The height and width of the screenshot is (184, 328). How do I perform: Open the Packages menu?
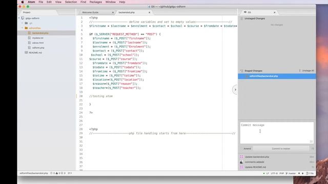click(x=96, y=2)
